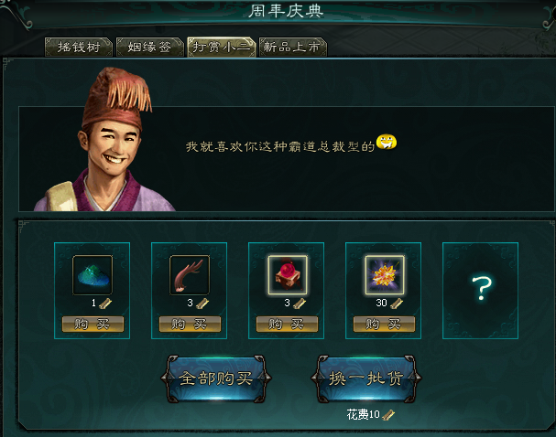Click the 全部购买 button
Image resolution: width=556 pixels, height=437 pixels.
click(216, 378)
